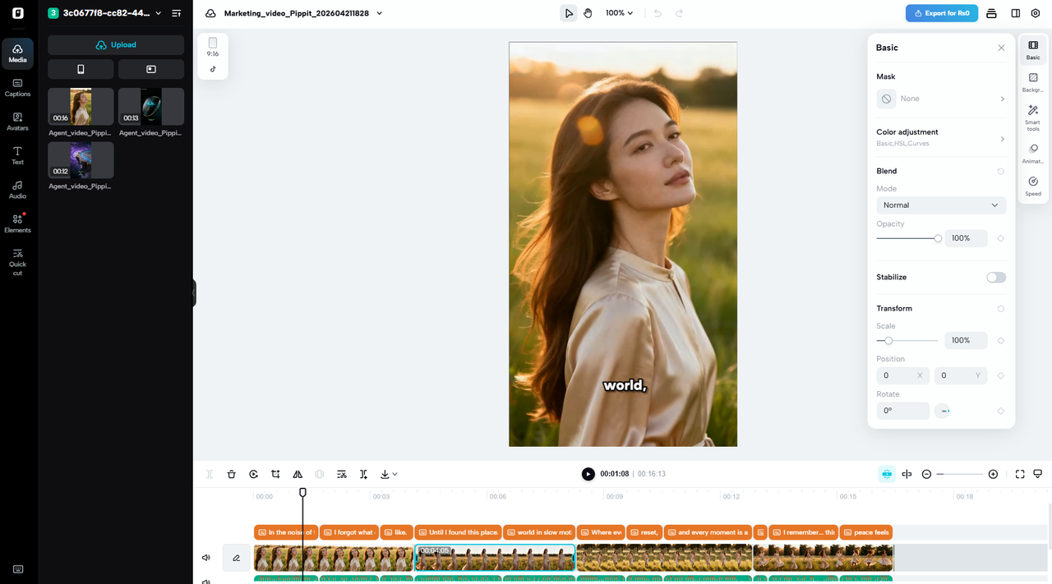Open the Text tab in sidebar
1052x584 pixels.
[x=17, y=155]
